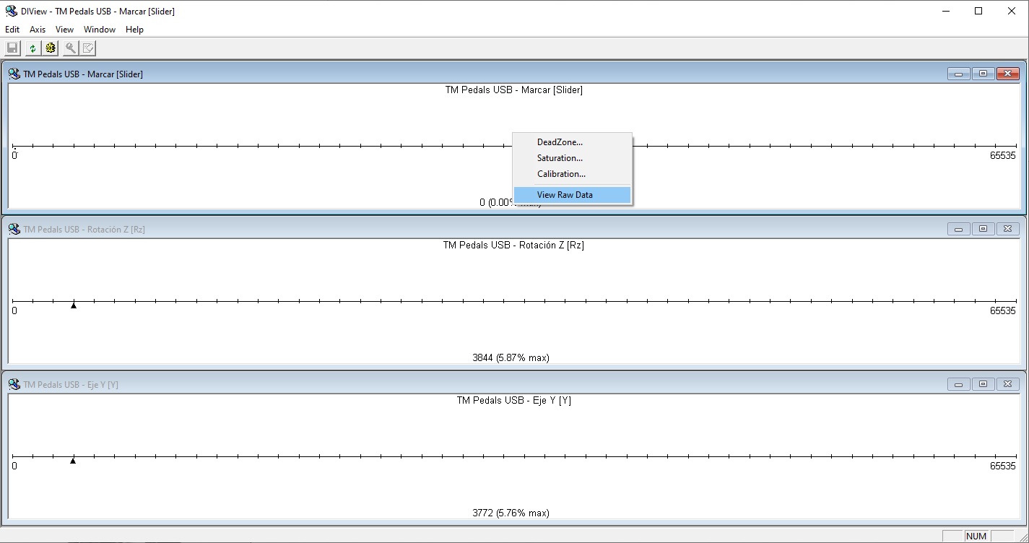Minimize the Marcar [Slider] child window
Screen dimensions: 1029x543
tap(958, 74)
